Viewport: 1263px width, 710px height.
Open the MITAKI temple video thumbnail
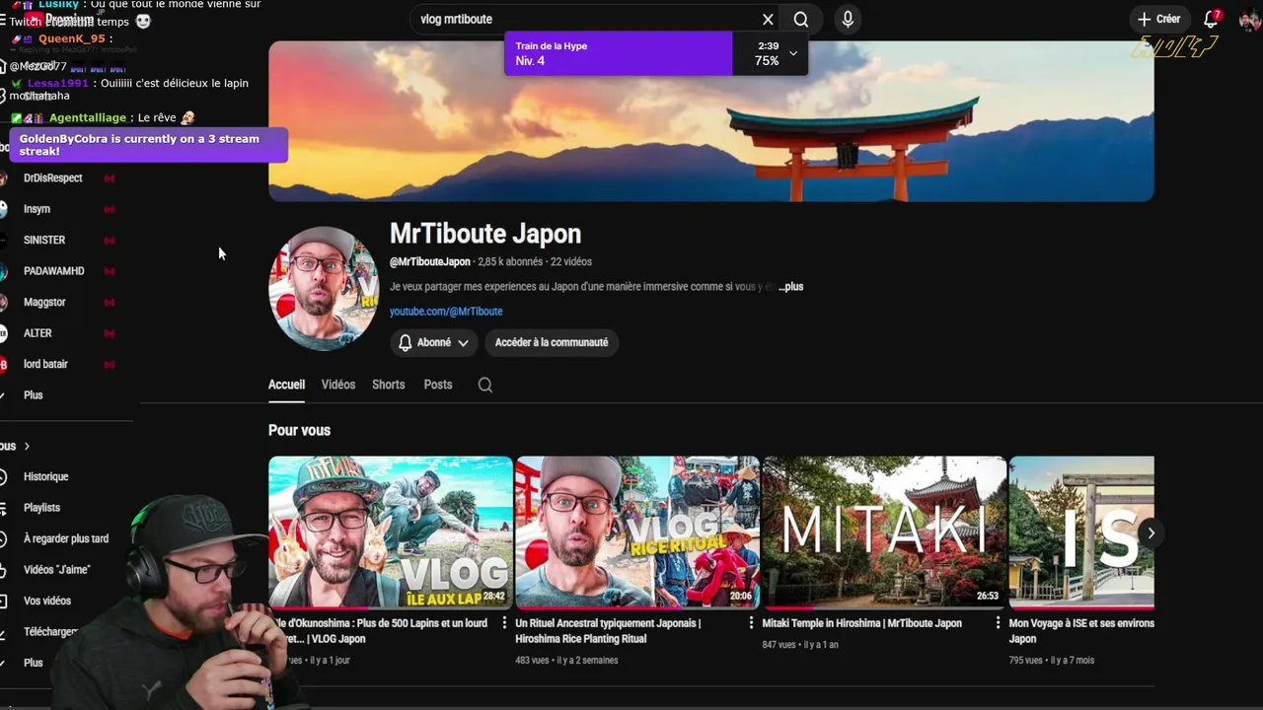tap(884, 532)
